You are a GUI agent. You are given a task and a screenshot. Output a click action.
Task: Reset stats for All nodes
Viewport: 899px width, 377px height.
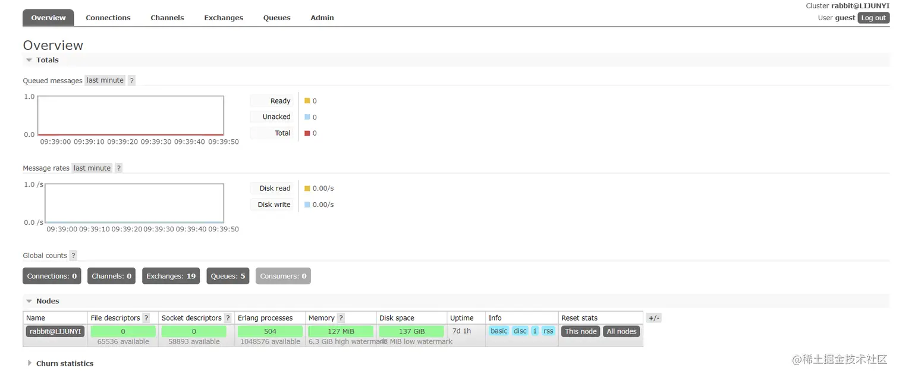621,331
